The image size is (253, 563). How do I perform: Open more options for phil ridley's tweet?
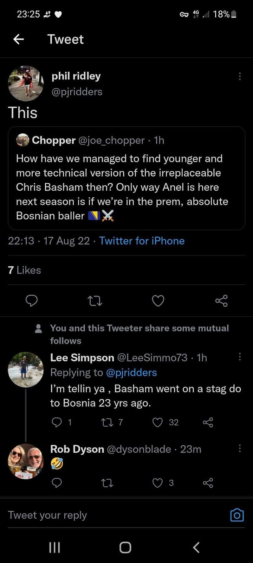coord(240,76)
